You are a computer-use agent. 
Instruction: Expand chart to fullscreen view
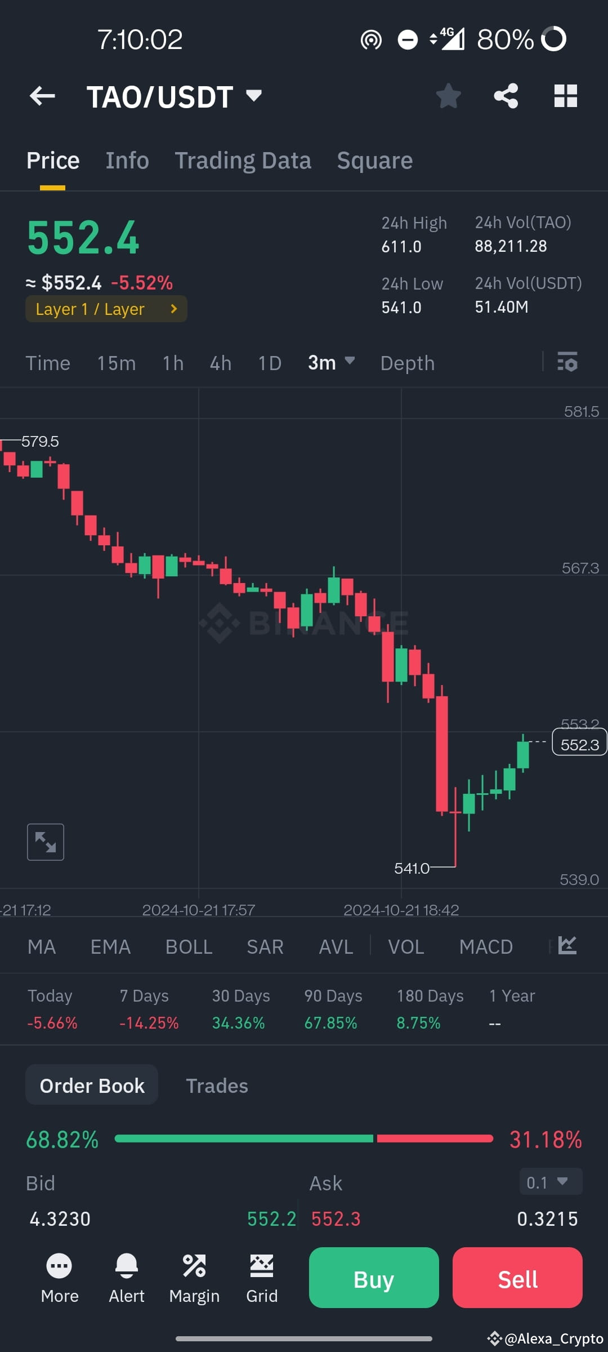point(45,841)
